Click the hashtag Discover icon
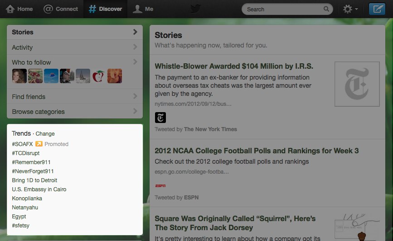 click(x=92, y=9)
